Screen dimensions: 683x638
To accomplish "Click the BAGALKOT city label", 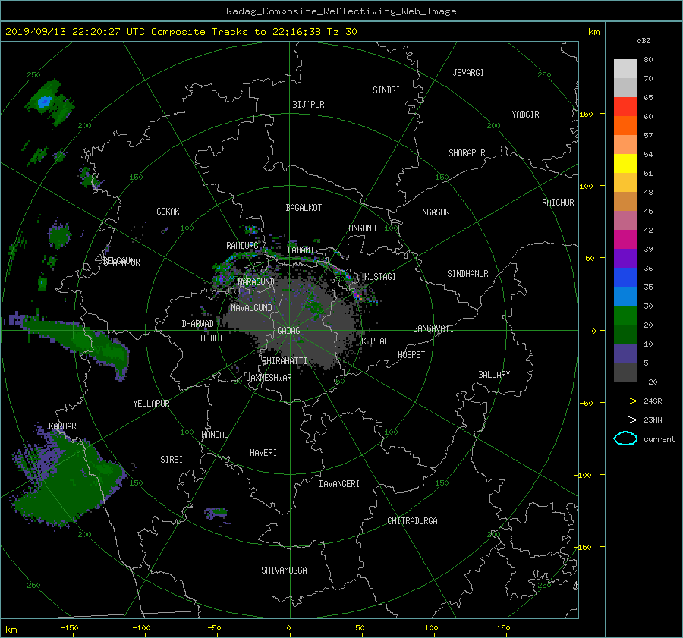I will pos(304,208).
